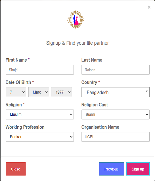155x181 pixels.
Task: Open the birth year dropdown
Action: (61, 92)
